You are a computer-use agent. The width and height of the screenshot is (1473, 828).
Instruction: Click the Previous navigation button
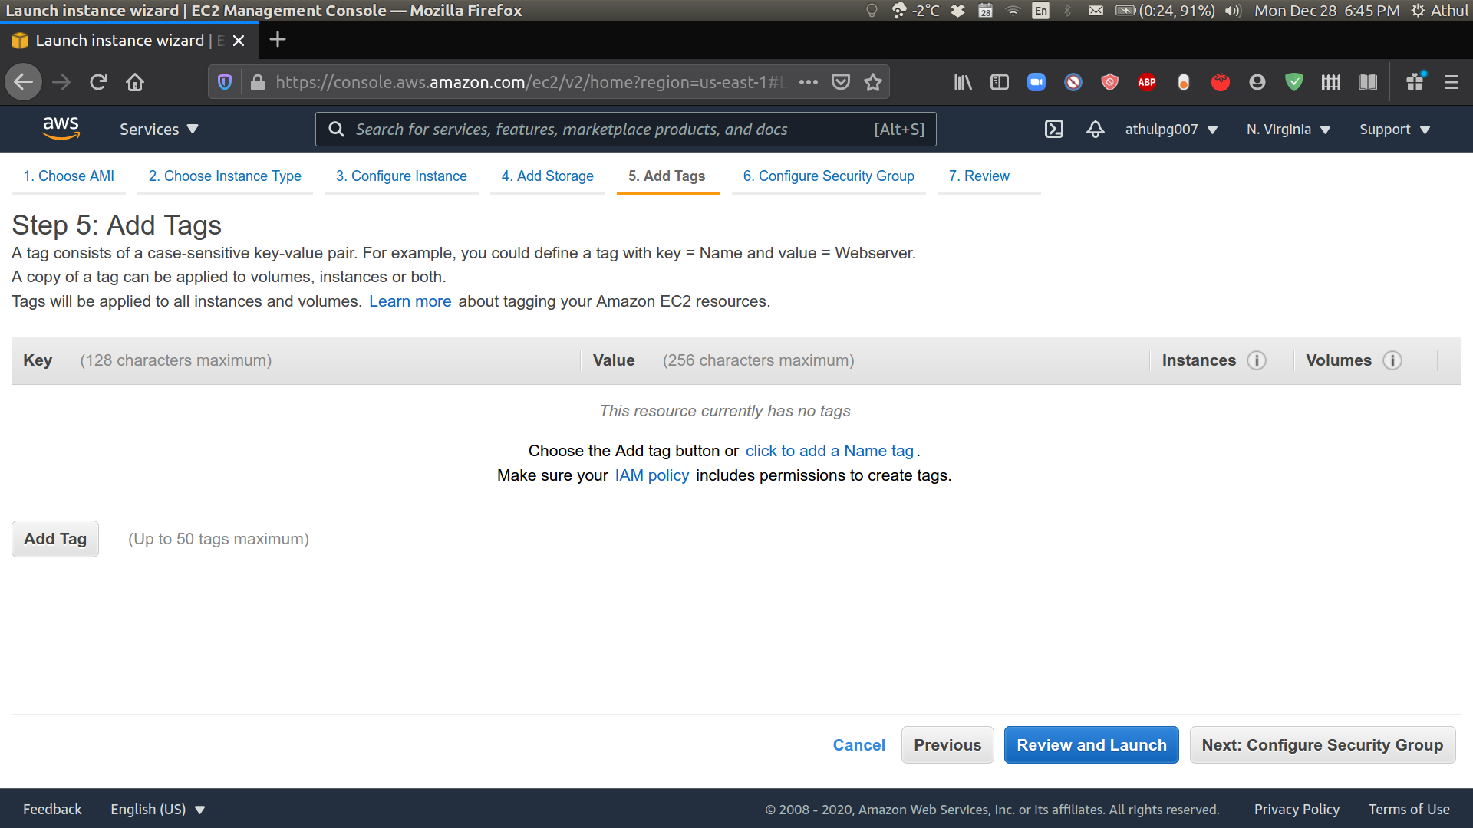[947, 745]
